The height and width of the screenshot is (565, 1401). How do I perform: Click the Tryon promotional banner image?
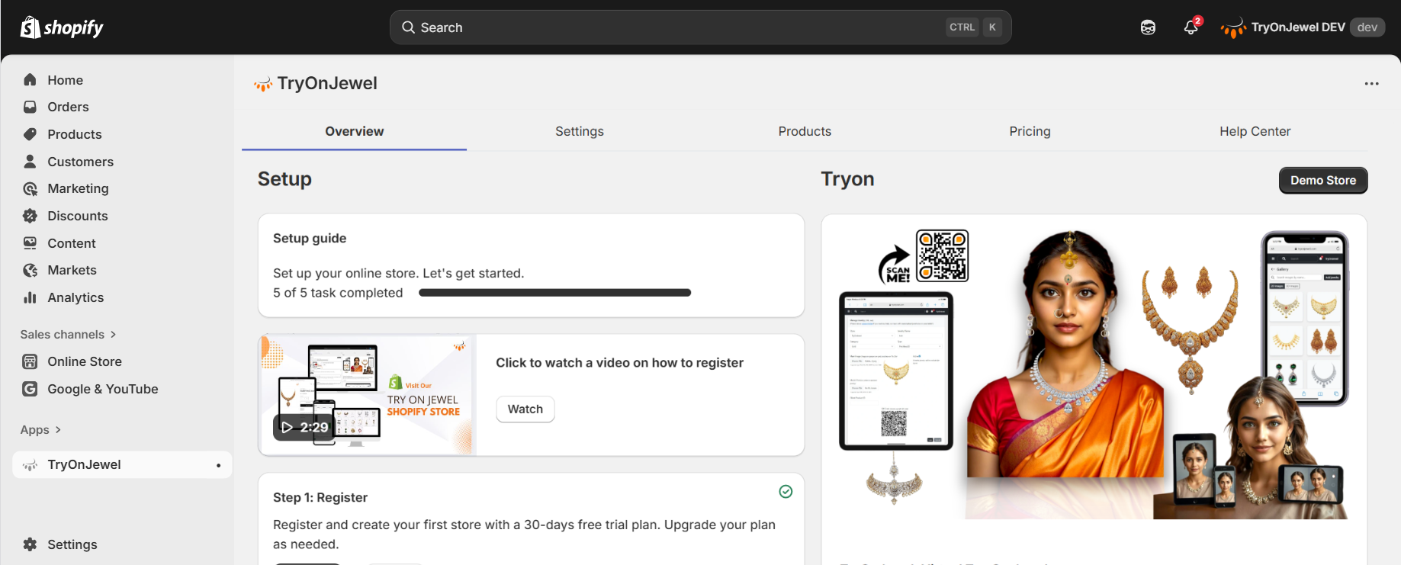(x=1094, y=374)
